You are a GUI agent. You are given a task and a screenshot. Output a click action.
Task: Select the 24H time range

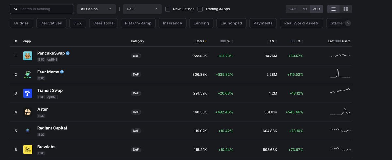click(x=293, y=9)
